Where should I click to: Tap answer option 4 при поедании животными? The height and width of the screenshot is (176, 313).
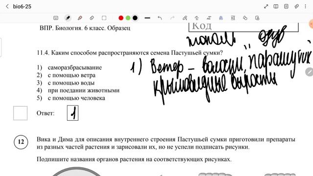pyautogui.click(x=78, y=90)
